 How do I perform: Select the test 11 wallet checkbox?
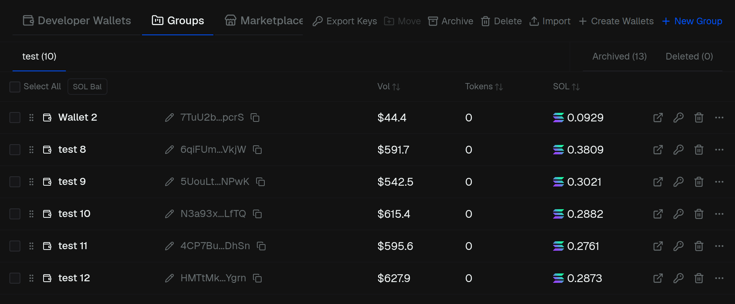coord(15,246)
